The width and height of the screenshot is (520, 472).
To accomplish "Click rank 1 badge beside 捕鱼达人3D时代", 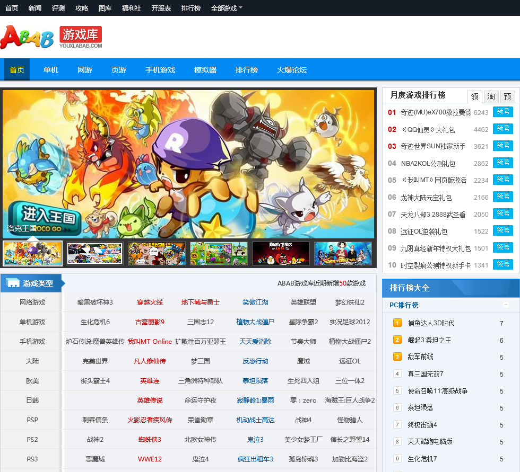I will [397, 323].
